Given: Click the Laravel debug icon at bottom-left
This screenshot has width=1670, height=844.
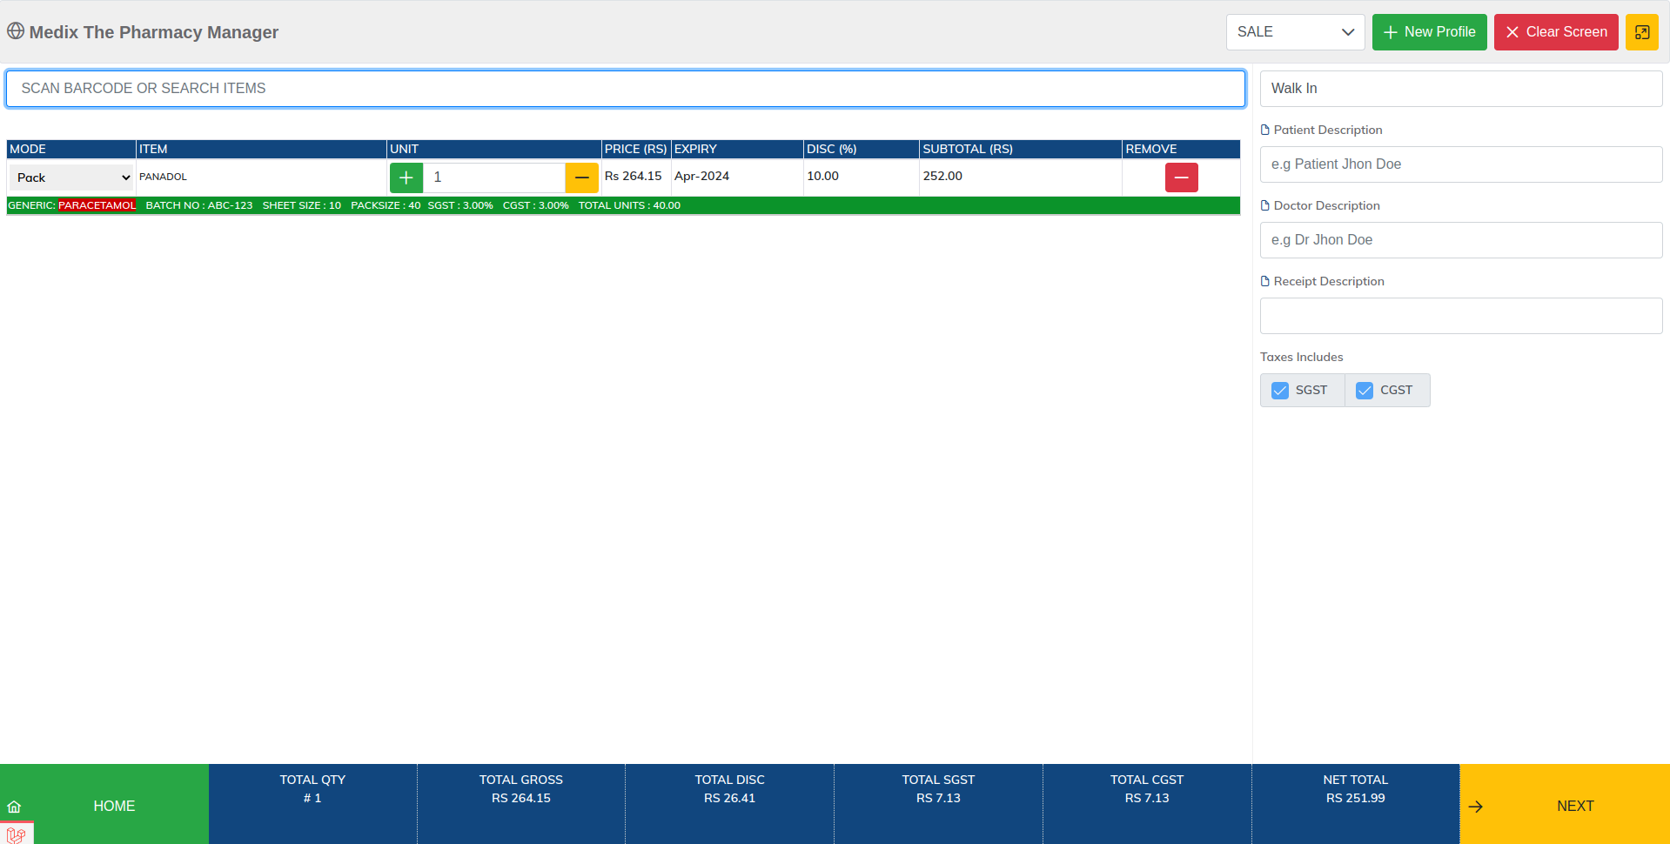Looking at the screenshot, I should pos(17,834).
